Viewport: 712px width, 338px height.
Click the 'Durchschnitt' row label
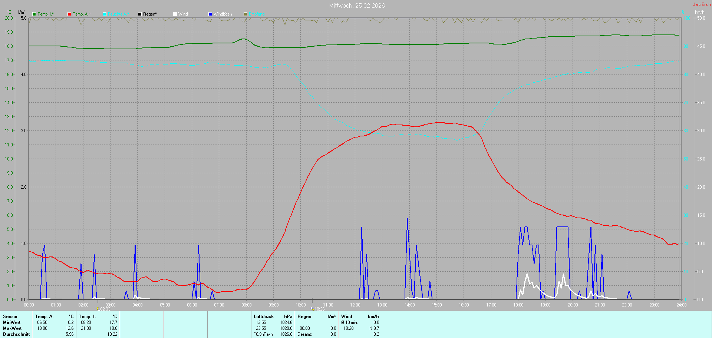point(16,334)
